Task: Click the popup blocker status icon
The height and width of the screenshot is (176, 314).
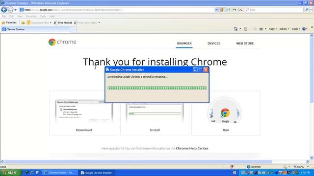Action: point(232,167)
